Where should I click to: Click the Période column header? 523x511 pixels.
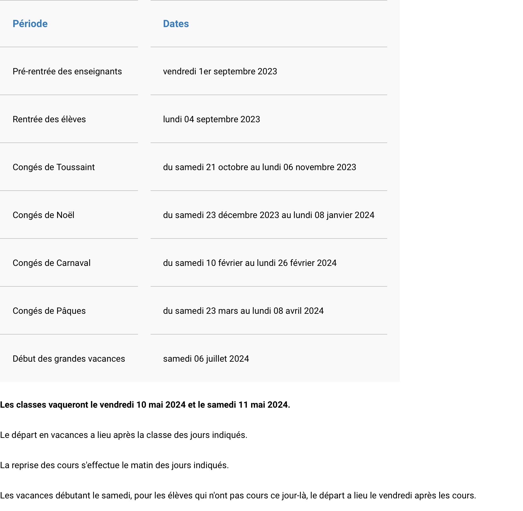point(30,24)
